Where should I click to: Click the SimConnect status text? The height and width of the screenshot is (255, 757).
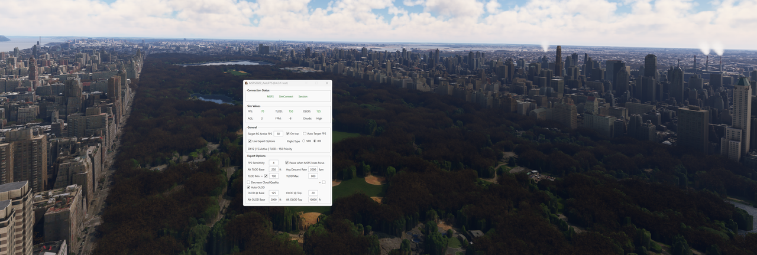[286, 96]
